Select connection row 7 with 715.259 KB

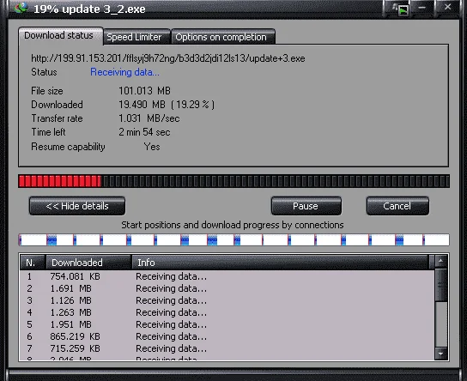(x=227, y=348)
